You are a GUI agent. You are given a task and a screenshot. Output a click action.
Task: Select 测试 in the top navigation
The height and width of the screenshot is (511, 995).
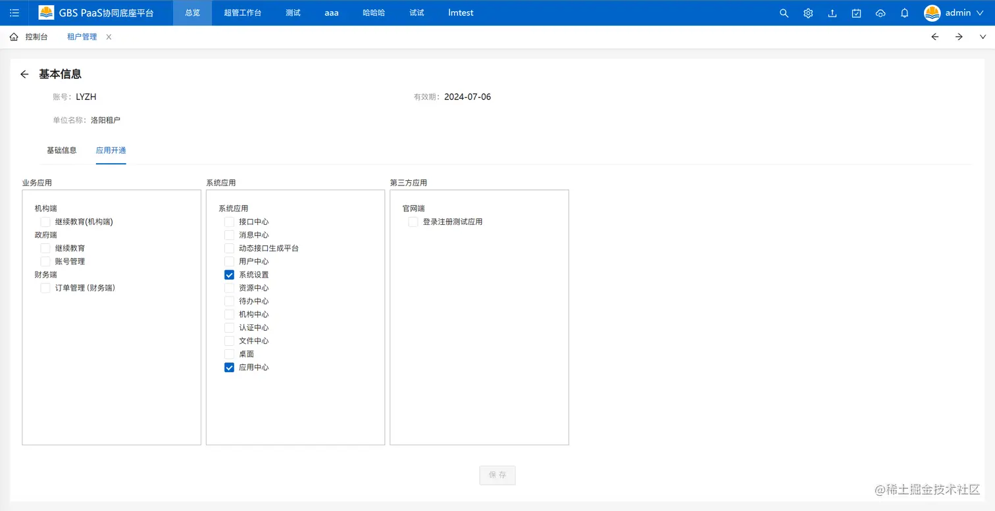(293, 13)
